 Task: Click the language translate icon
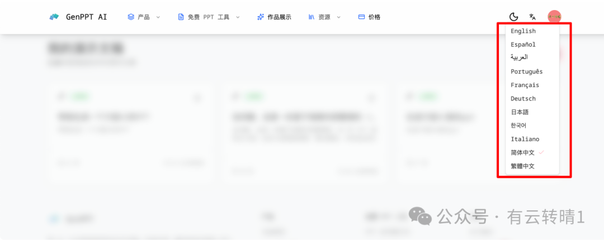[532, 17]
